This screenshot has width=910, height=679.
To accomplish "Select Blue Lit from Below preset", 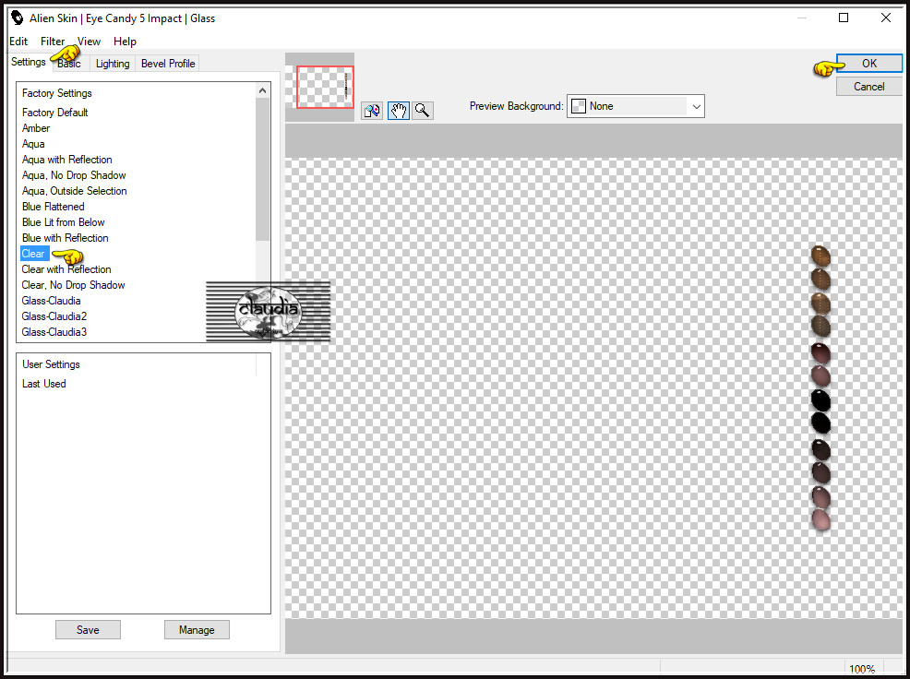I will coord(64,222).
